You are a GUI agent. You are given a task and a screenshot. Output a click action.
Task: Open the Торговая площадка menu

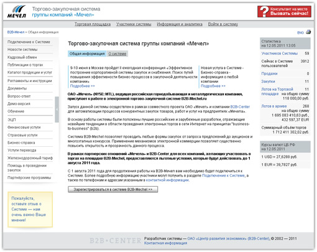coord(93,24)
